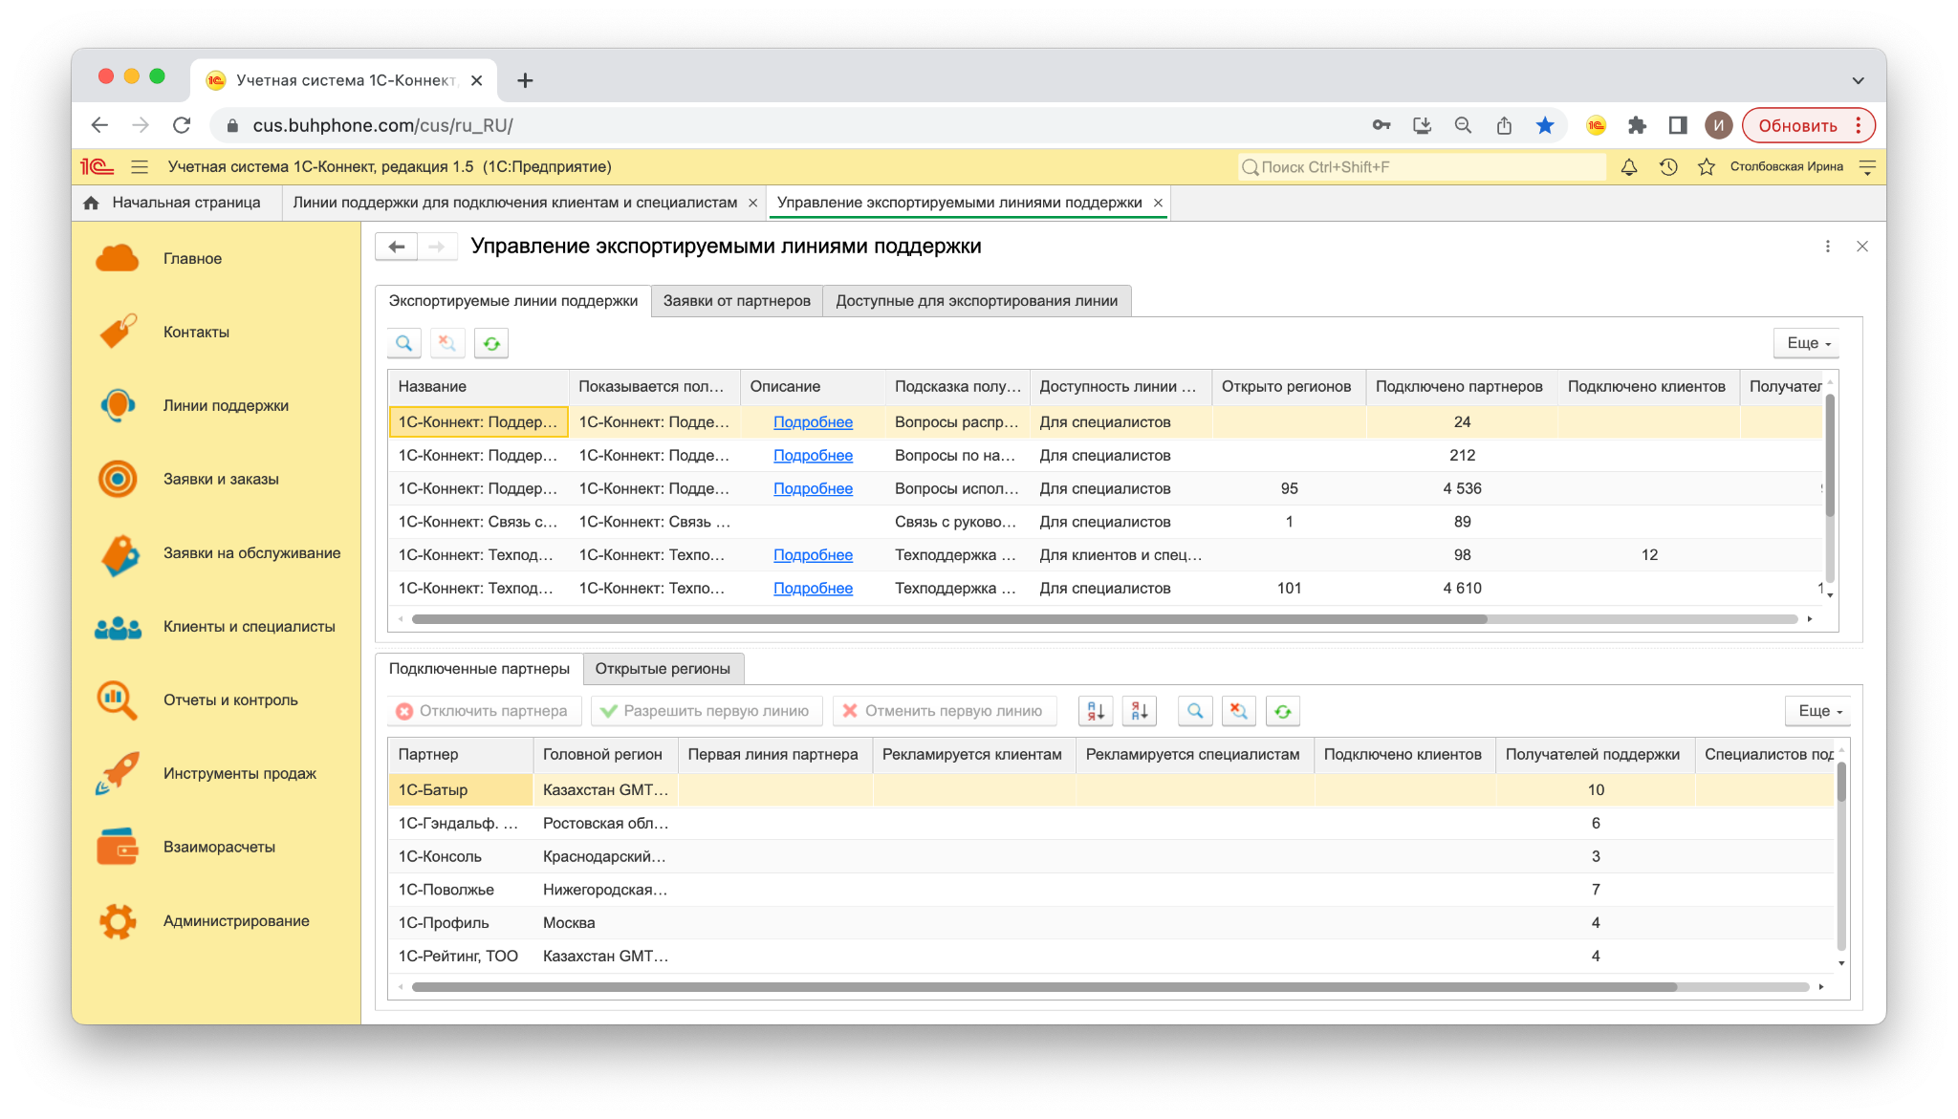Open Администрирование gear section

(x=235, y=921)
